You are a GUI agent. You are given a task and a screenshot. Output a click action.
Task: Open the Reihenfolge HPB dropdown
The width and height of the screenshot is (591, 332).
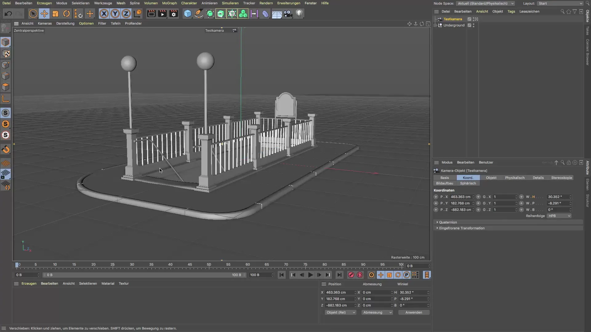pos(559,216)
